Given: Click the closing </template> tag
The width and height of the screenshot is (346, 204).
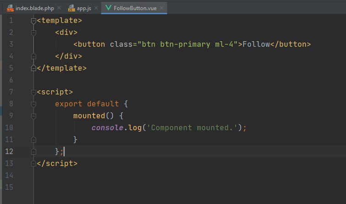Looking at the screenshot, I should [62, 68].
